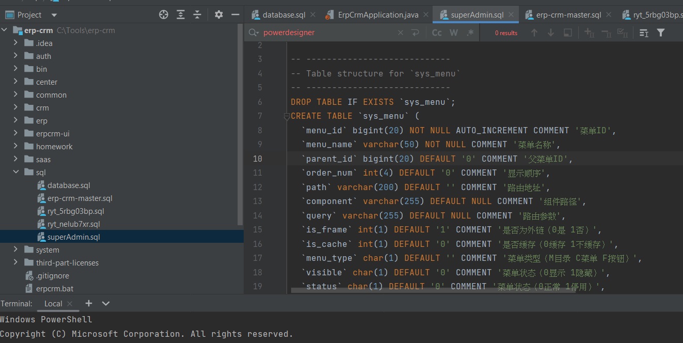Go to next occurrence with down arrow

[x=551, y=33]
